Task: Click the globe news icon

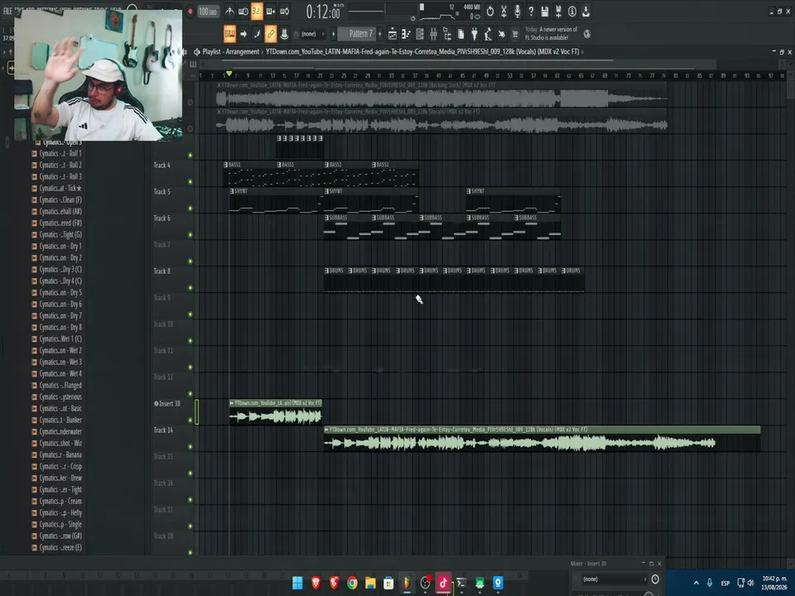Action: tap(587, 34)
